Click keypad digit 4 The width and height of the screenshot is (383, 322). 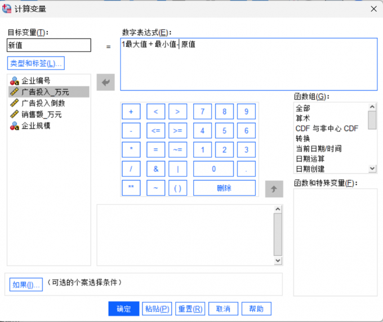tap(203, 131)
